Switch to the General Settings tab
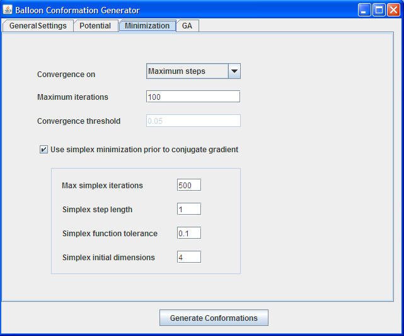The image size is (404, 336). 38,26
